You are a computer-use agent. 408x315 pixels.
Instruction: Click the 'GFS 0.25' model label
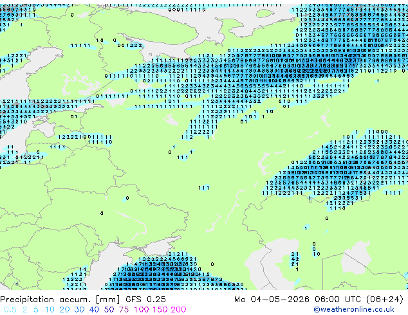pos(145,300)
